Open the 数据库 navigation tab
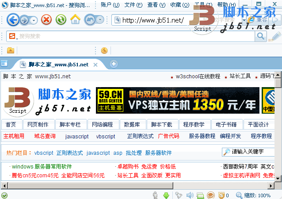Image resolution: width=282 pixels, height=199 pixels. pos(132,124)
